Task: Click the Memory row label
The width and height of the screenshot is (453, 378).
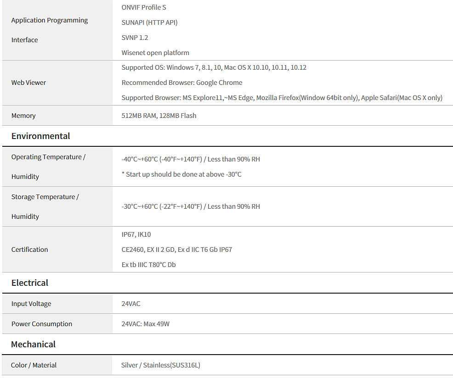Action: point(23,116)
